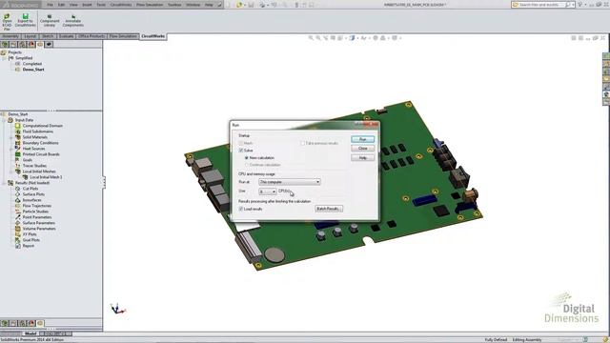Expand the Solid Materials node
The width and height of the screenshot is (610, 343).
coord(10,137)
